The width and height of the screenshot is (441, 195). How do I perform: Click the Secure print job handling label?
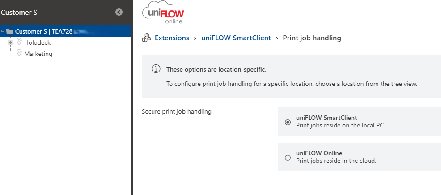pos(176,111)
